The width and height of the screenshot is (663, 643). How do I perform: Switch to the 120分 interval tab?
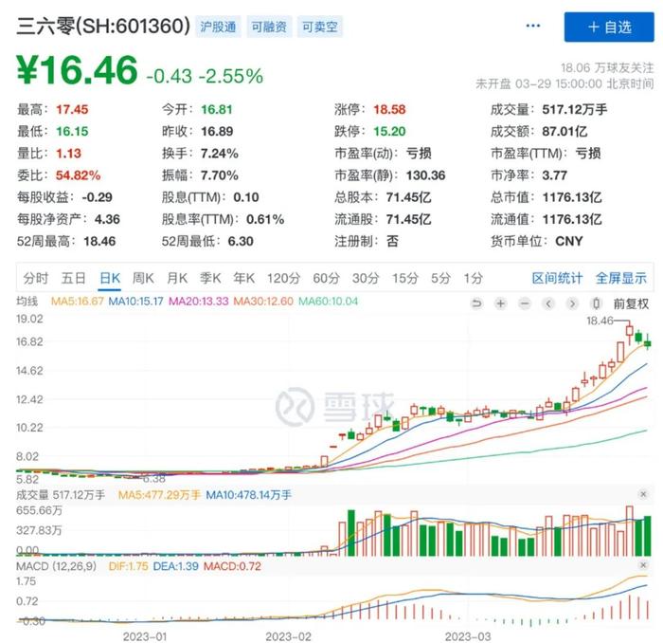point(283,278)
